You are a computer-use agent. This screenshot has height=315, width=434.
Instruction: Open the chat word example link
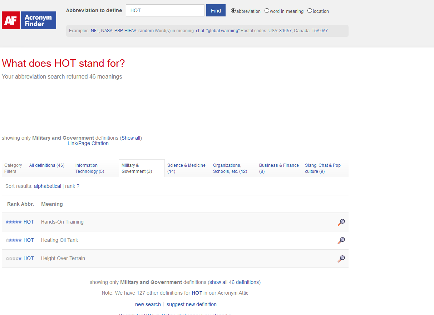pyautogui.click(x=200, y=31)
